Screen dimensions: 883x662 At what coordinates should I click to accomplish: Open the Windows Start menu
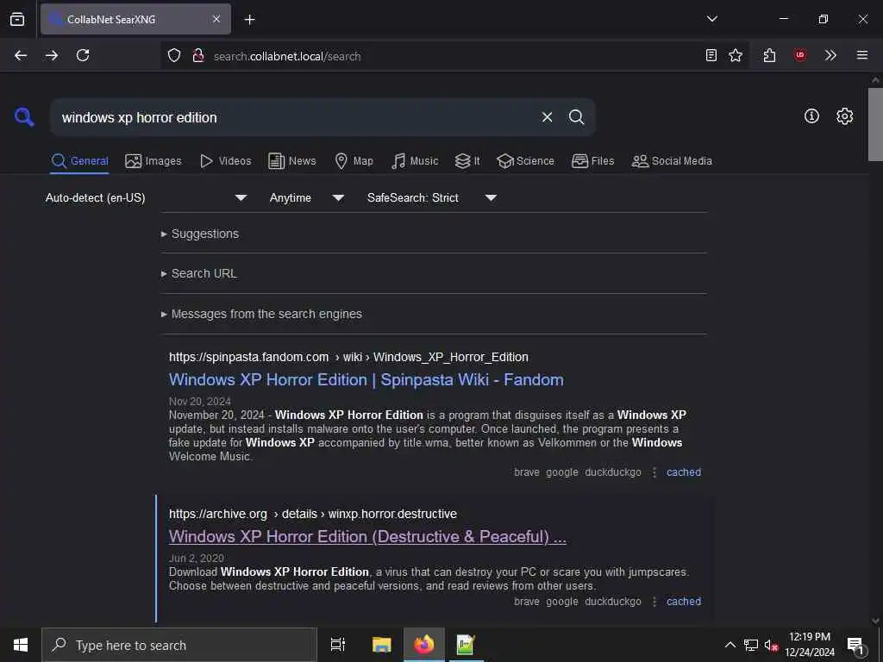(x=21, y=645)
